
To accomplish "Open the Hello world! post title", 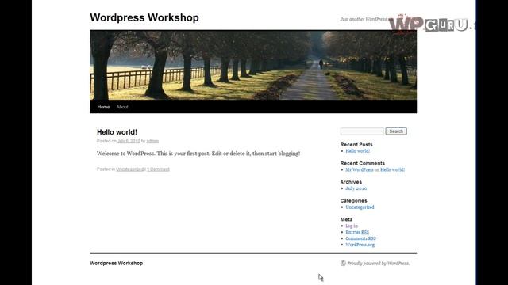I will point(117,132).
